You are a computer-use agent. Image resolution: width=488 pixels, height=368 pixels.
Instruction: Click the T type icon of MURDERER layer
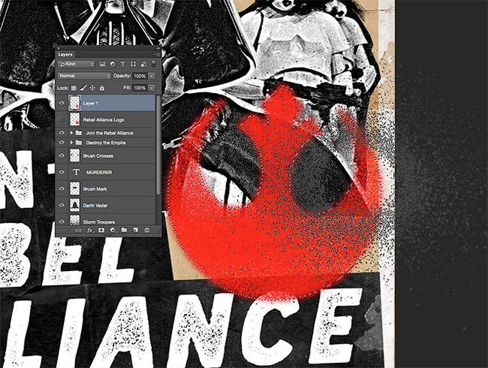click(x=76, y=172)
